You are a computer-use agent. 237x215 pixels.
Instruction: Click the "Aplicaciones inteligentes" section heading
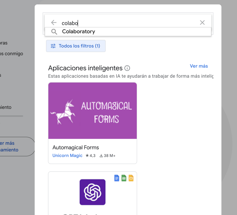point(85,68)
